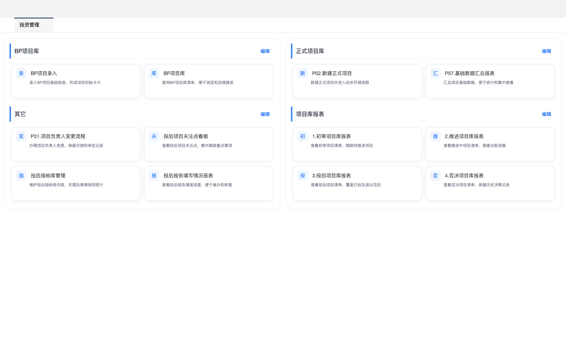
Task: Click the 汇 icon for P57.基础数据汇总报表
Action: coord(435,73)
